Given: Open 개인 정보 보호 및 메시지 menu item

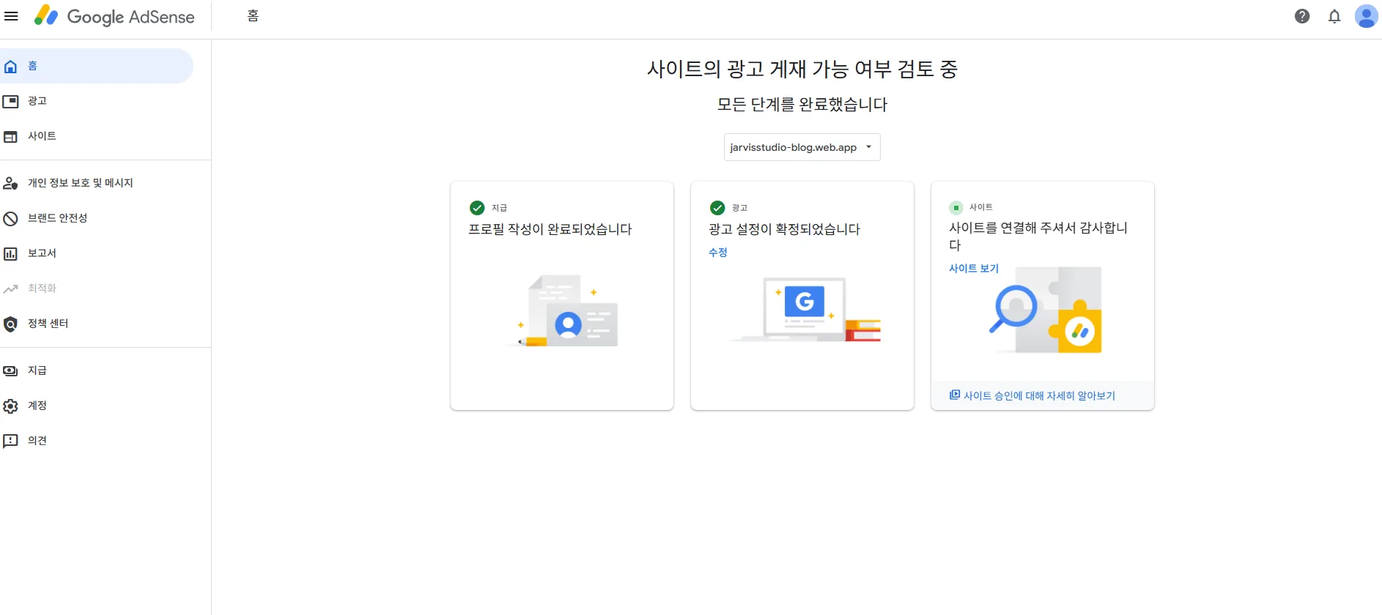Looking at the screenshot, I should [x=97, y=183].
